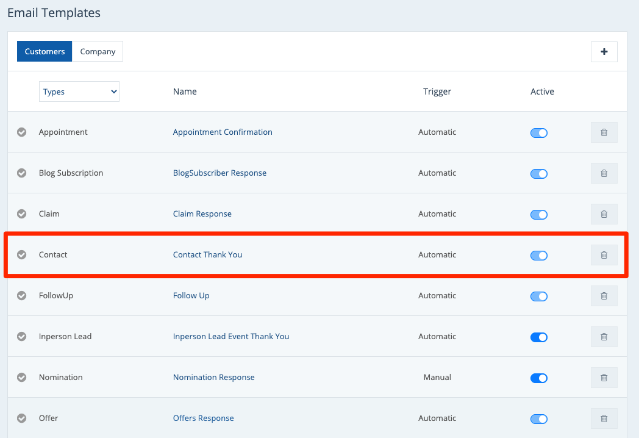The height and width of the screenshot is (438, 639).
Task: Remove the Contact Thank You template
Action: pos(604,255)
